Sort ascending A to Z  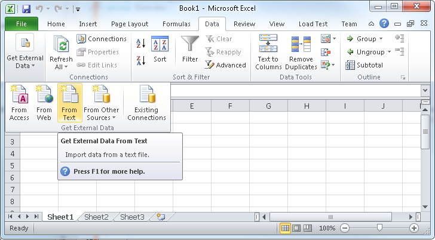[x=141, y=44]
